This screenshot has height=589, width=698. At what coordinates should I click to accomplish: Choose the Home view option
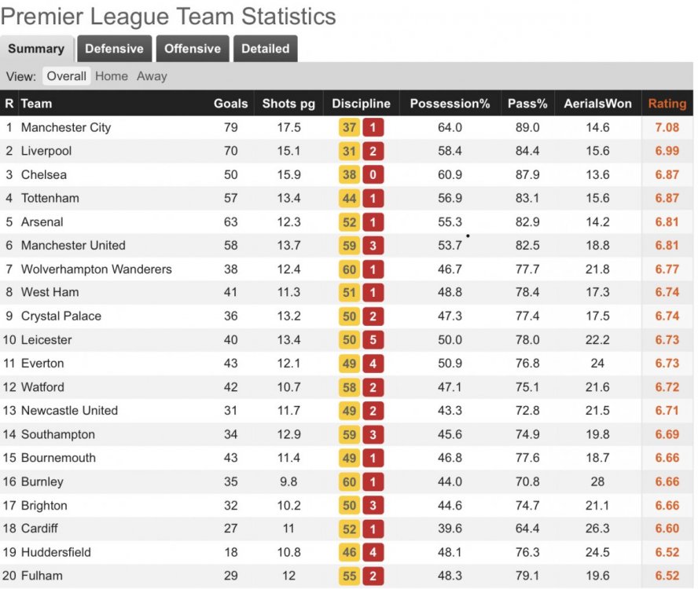(112, 76)
